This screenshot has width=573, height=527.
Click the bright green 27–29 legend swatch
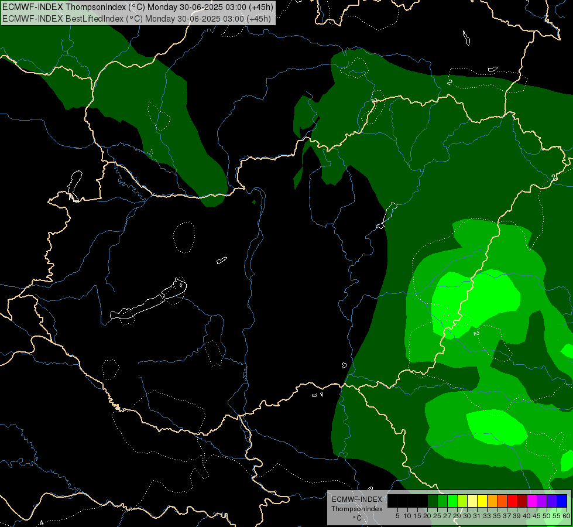coord(452,501)
